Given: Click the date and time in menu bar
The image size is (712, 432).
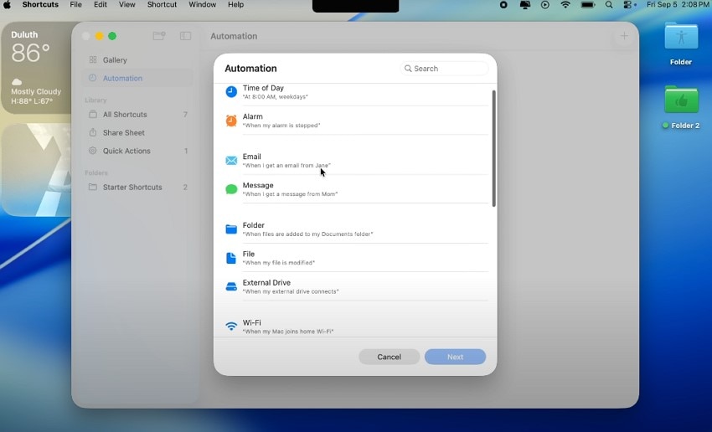Looking at the screenshot, I should 678,4.
